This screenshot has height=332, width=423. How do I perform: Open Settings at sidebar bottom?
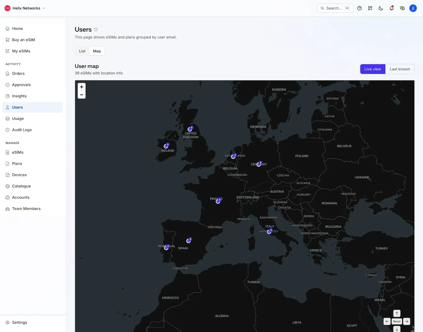pos(32,323)
